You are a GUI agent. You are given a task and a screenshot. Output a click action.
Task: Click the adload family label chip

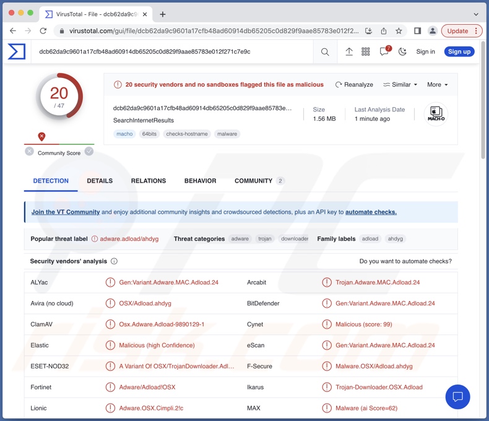coord(370,239)
